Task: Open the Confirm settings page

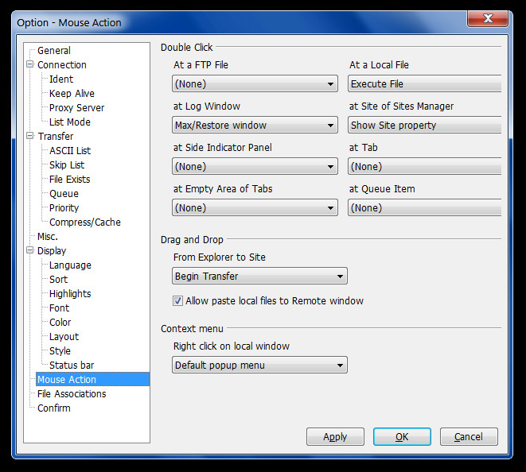Action: [54, 408]
